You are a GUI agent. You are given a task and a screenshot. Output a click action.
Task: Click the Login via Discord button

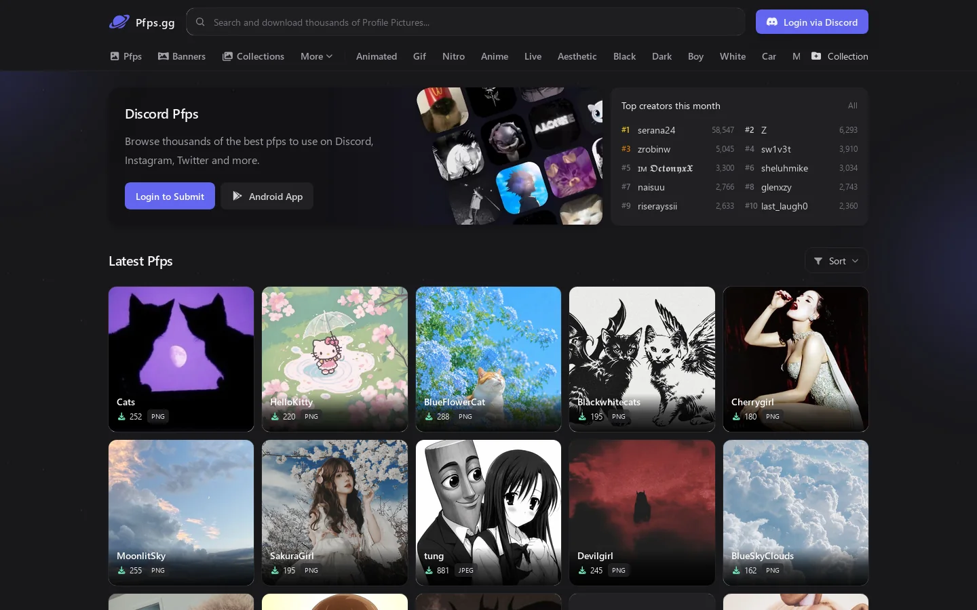812,22
